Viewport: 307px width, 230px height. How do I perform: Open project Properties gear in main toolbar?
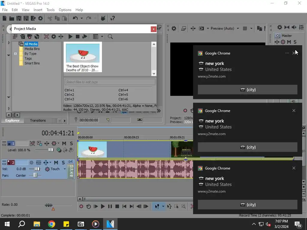40,18
